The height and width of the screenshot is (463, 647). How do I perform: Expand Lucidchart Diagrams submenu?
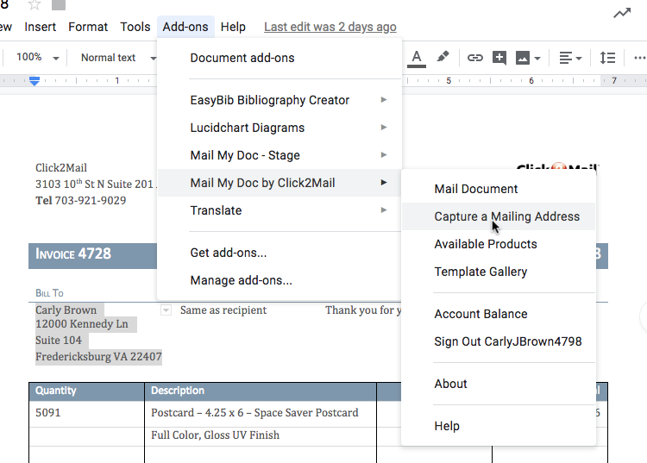pos(280,128)
